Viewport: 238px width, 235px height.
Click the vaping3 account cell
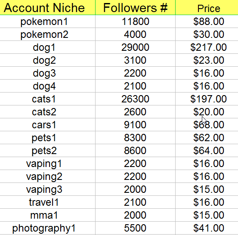pyautogui.click(x=47, y=189)
